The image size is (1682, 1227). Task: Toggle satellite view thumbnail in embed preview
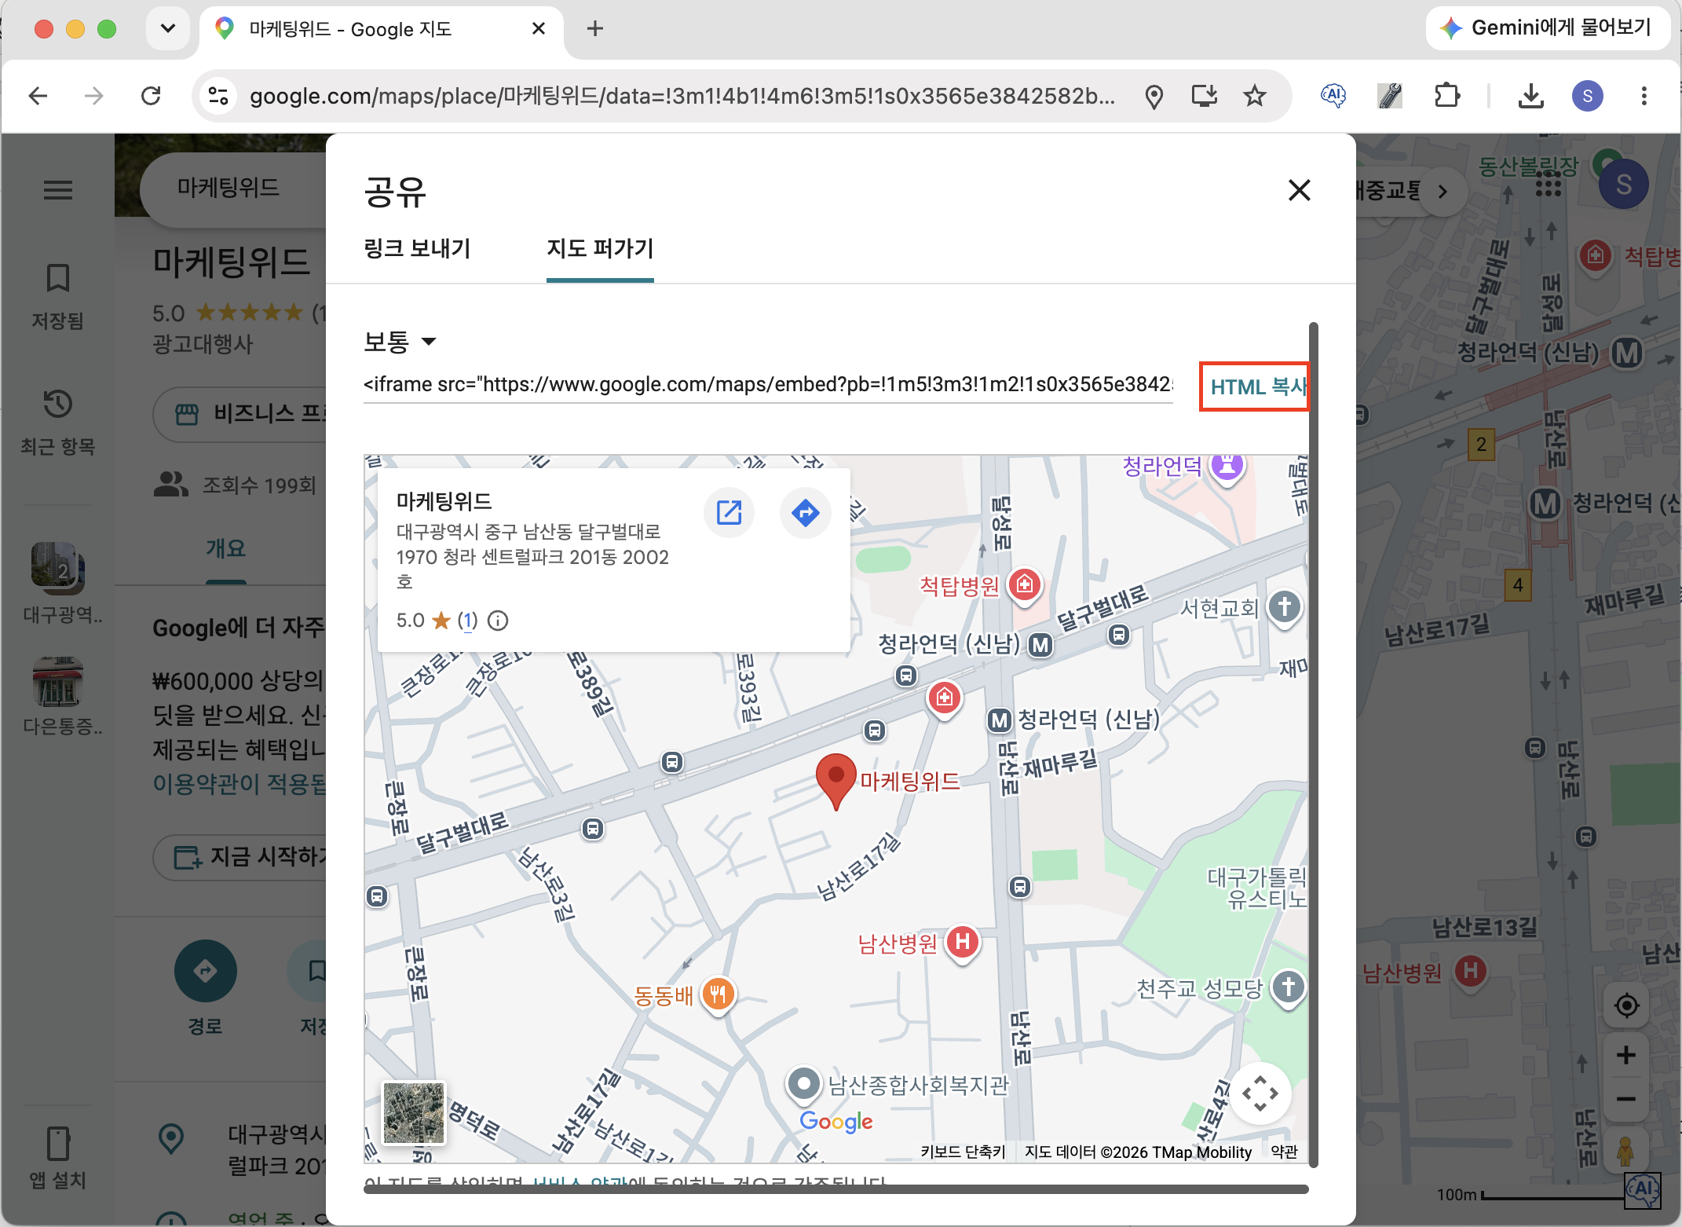pyautogui.click(x=414, y=1113)
